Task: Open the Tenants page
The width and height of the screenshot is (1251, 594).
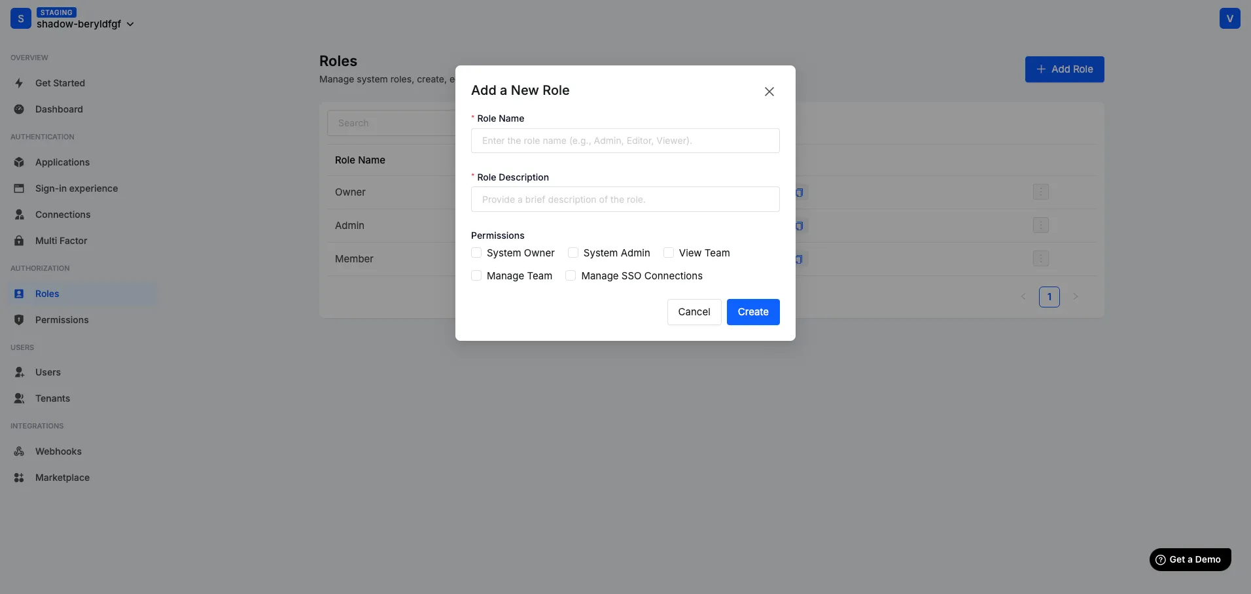Action: point(52,398)
